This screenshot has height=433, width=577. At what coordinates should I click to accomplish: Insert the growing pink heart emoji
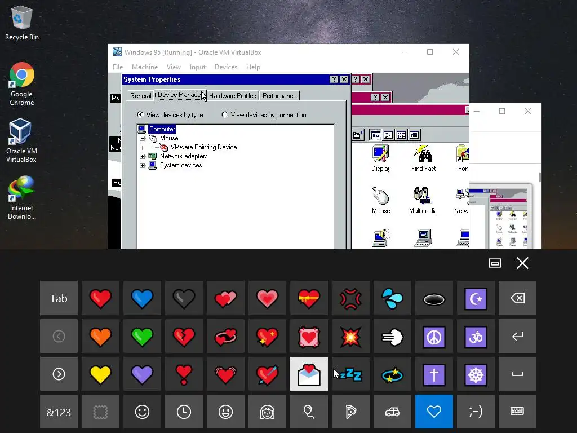(x=267, y=298)
